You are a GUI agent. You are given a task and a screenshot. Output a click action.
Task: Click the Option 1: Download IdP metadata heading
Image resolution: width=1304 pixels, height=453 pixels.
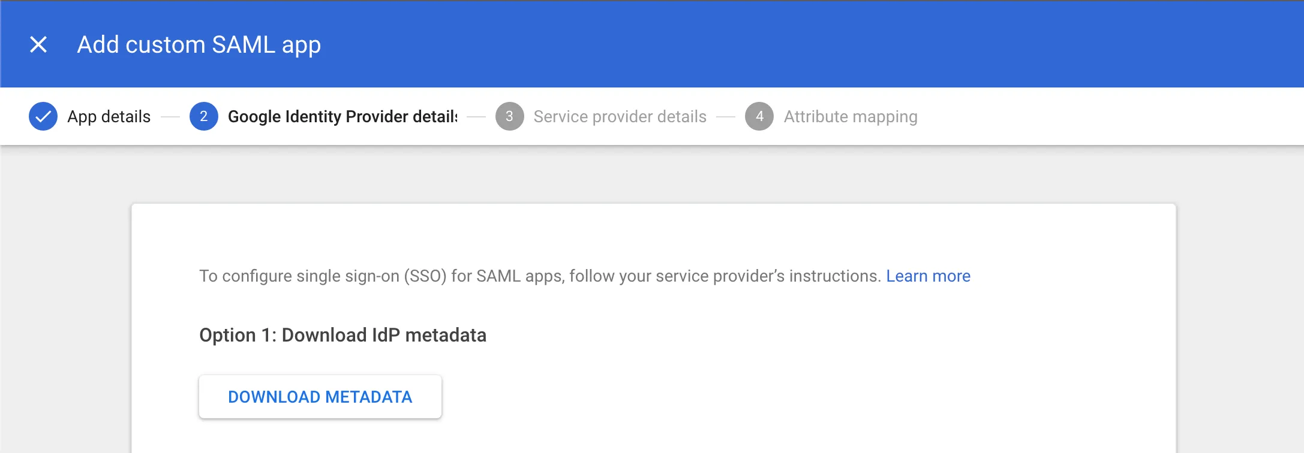pyautogui.click(x=342, y=335)
